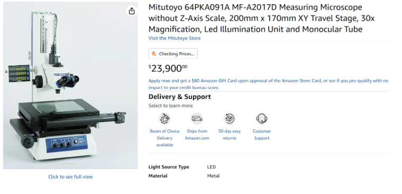Click the share icon on product image
Screen dimensions: 402x194
pos(132,11)
